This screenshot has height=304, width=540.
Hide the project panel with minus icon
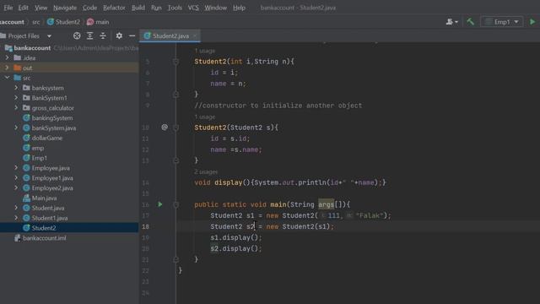[132, 35]
